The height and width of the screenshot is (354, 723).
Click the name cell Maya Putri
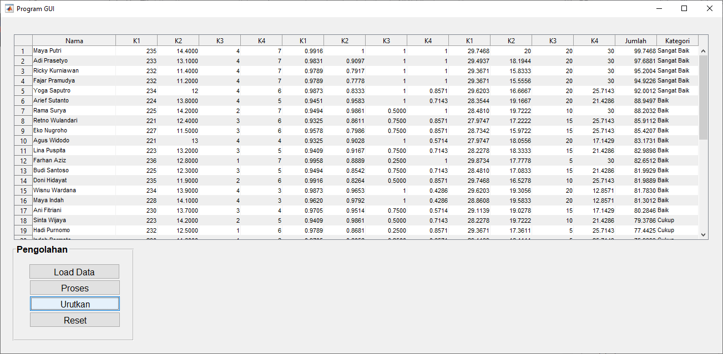tap(74, 51)
